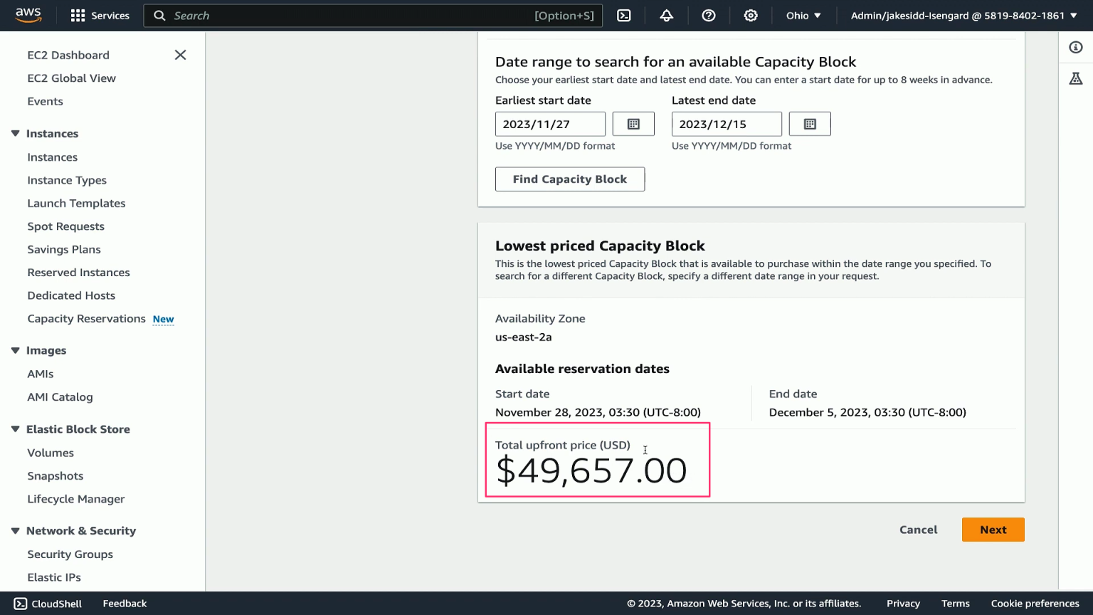Open the help question mark icon

pos(709,15)
